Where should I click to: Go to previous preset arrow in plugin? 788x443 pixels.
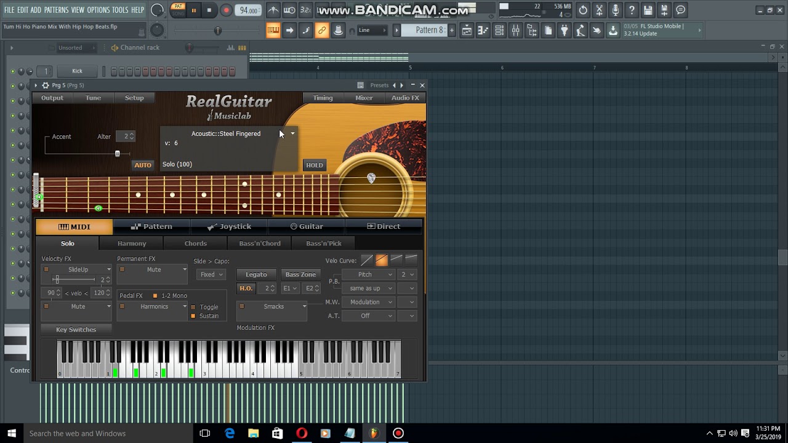click(x=394, y=86)
